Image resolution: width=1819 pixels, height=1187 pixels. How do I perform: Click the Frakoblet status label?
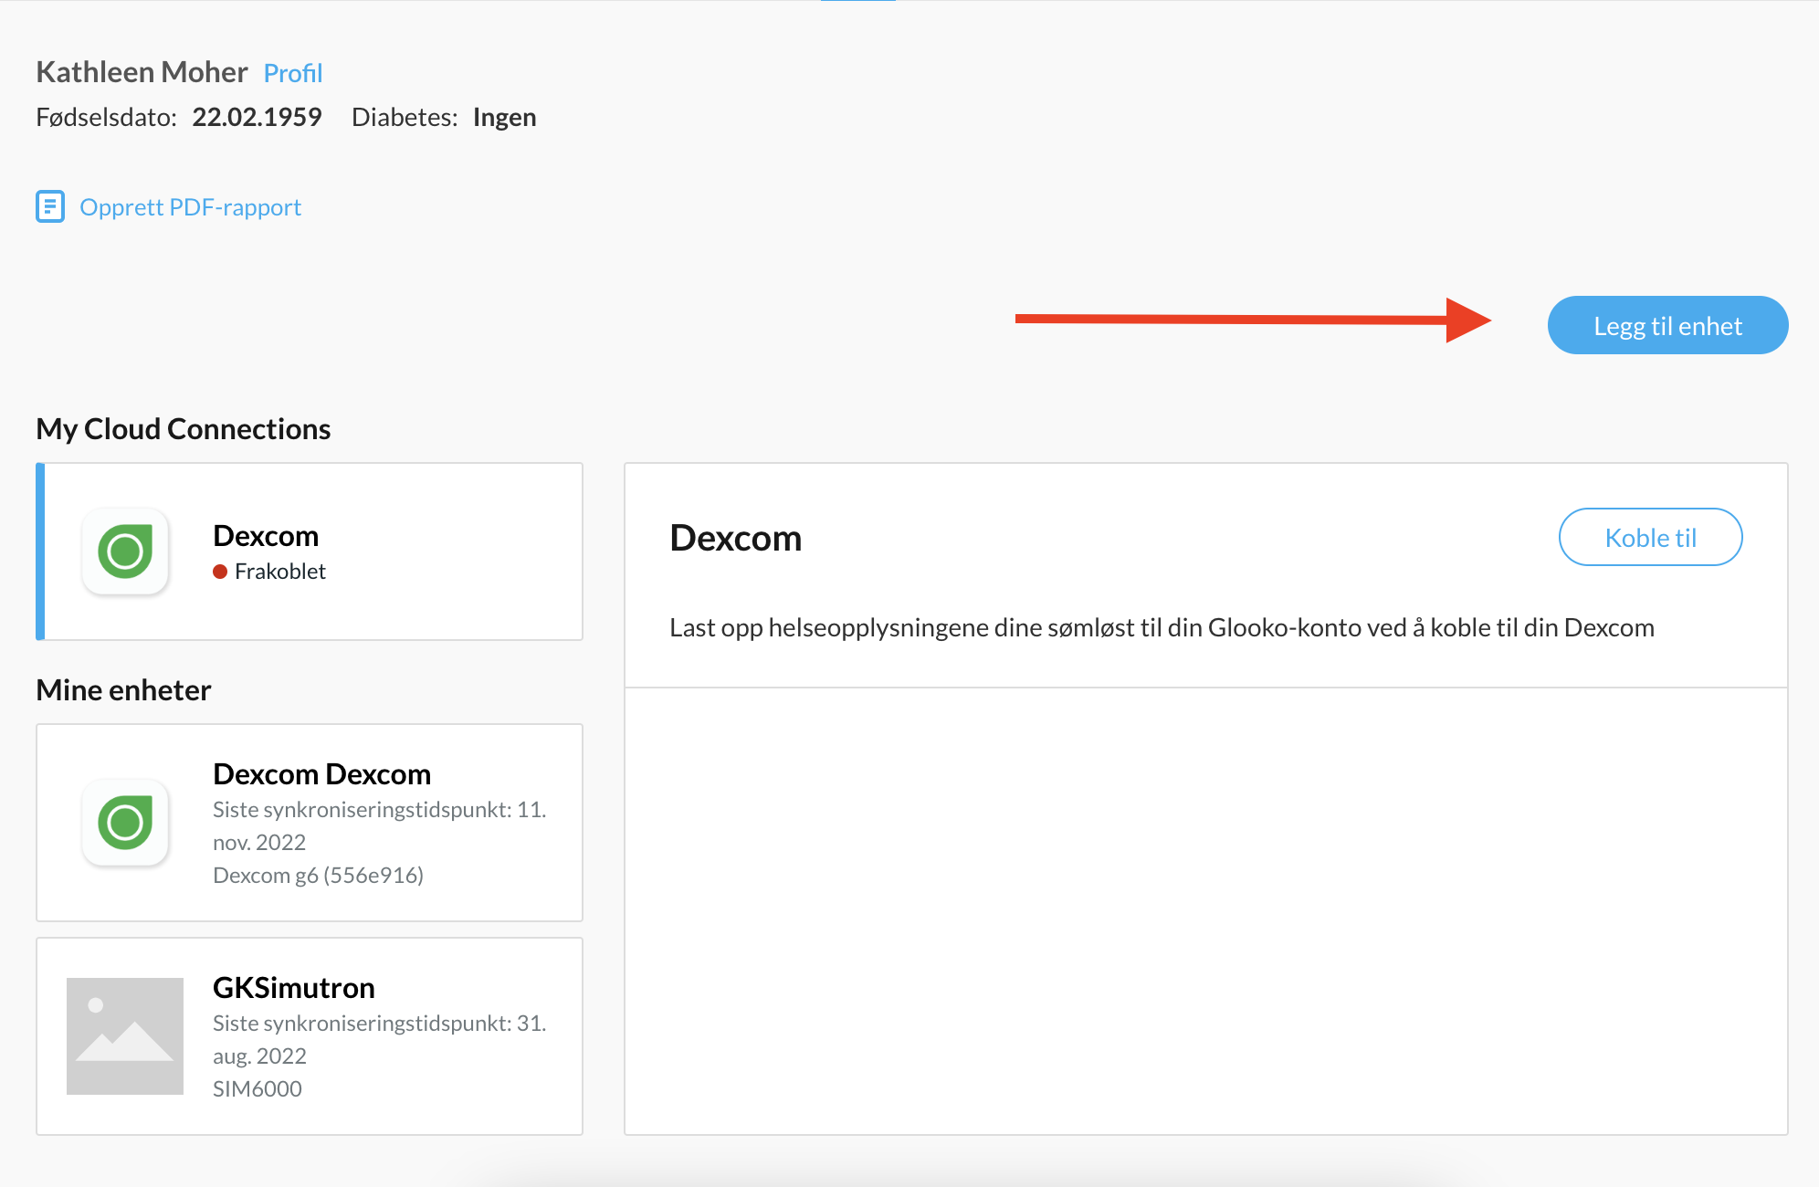coord(279,572)
